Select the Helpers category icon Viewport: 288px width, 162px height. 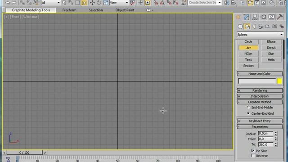pyautogui.click(x=268, y=27)
